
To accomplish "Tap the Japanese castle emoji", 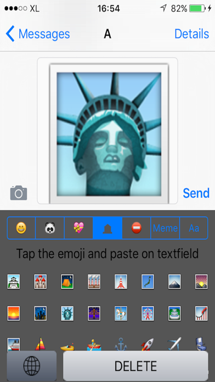I will coord(14,282).
